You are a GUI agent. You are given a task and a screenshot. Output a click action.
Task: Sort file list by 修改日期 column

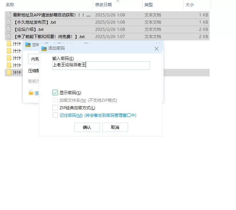(x=103, y=5)
